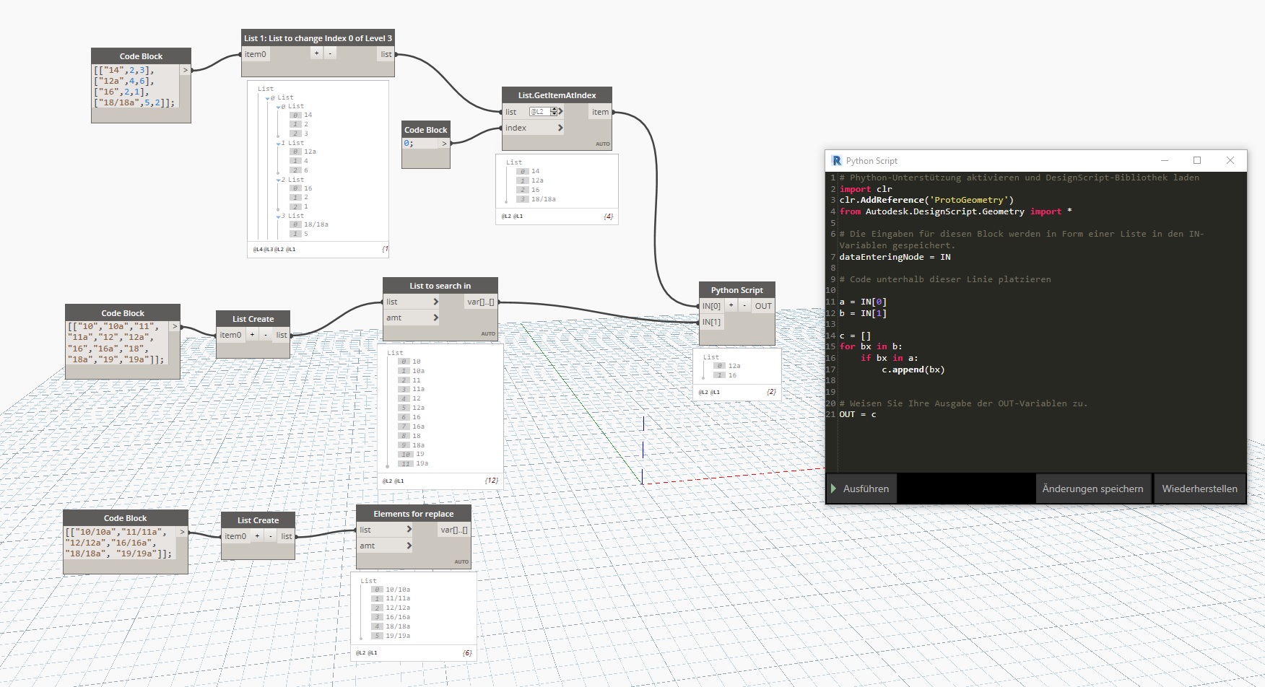
Task: Collapse the 1 List branch in List 1 preview
Action: point(279,144)
